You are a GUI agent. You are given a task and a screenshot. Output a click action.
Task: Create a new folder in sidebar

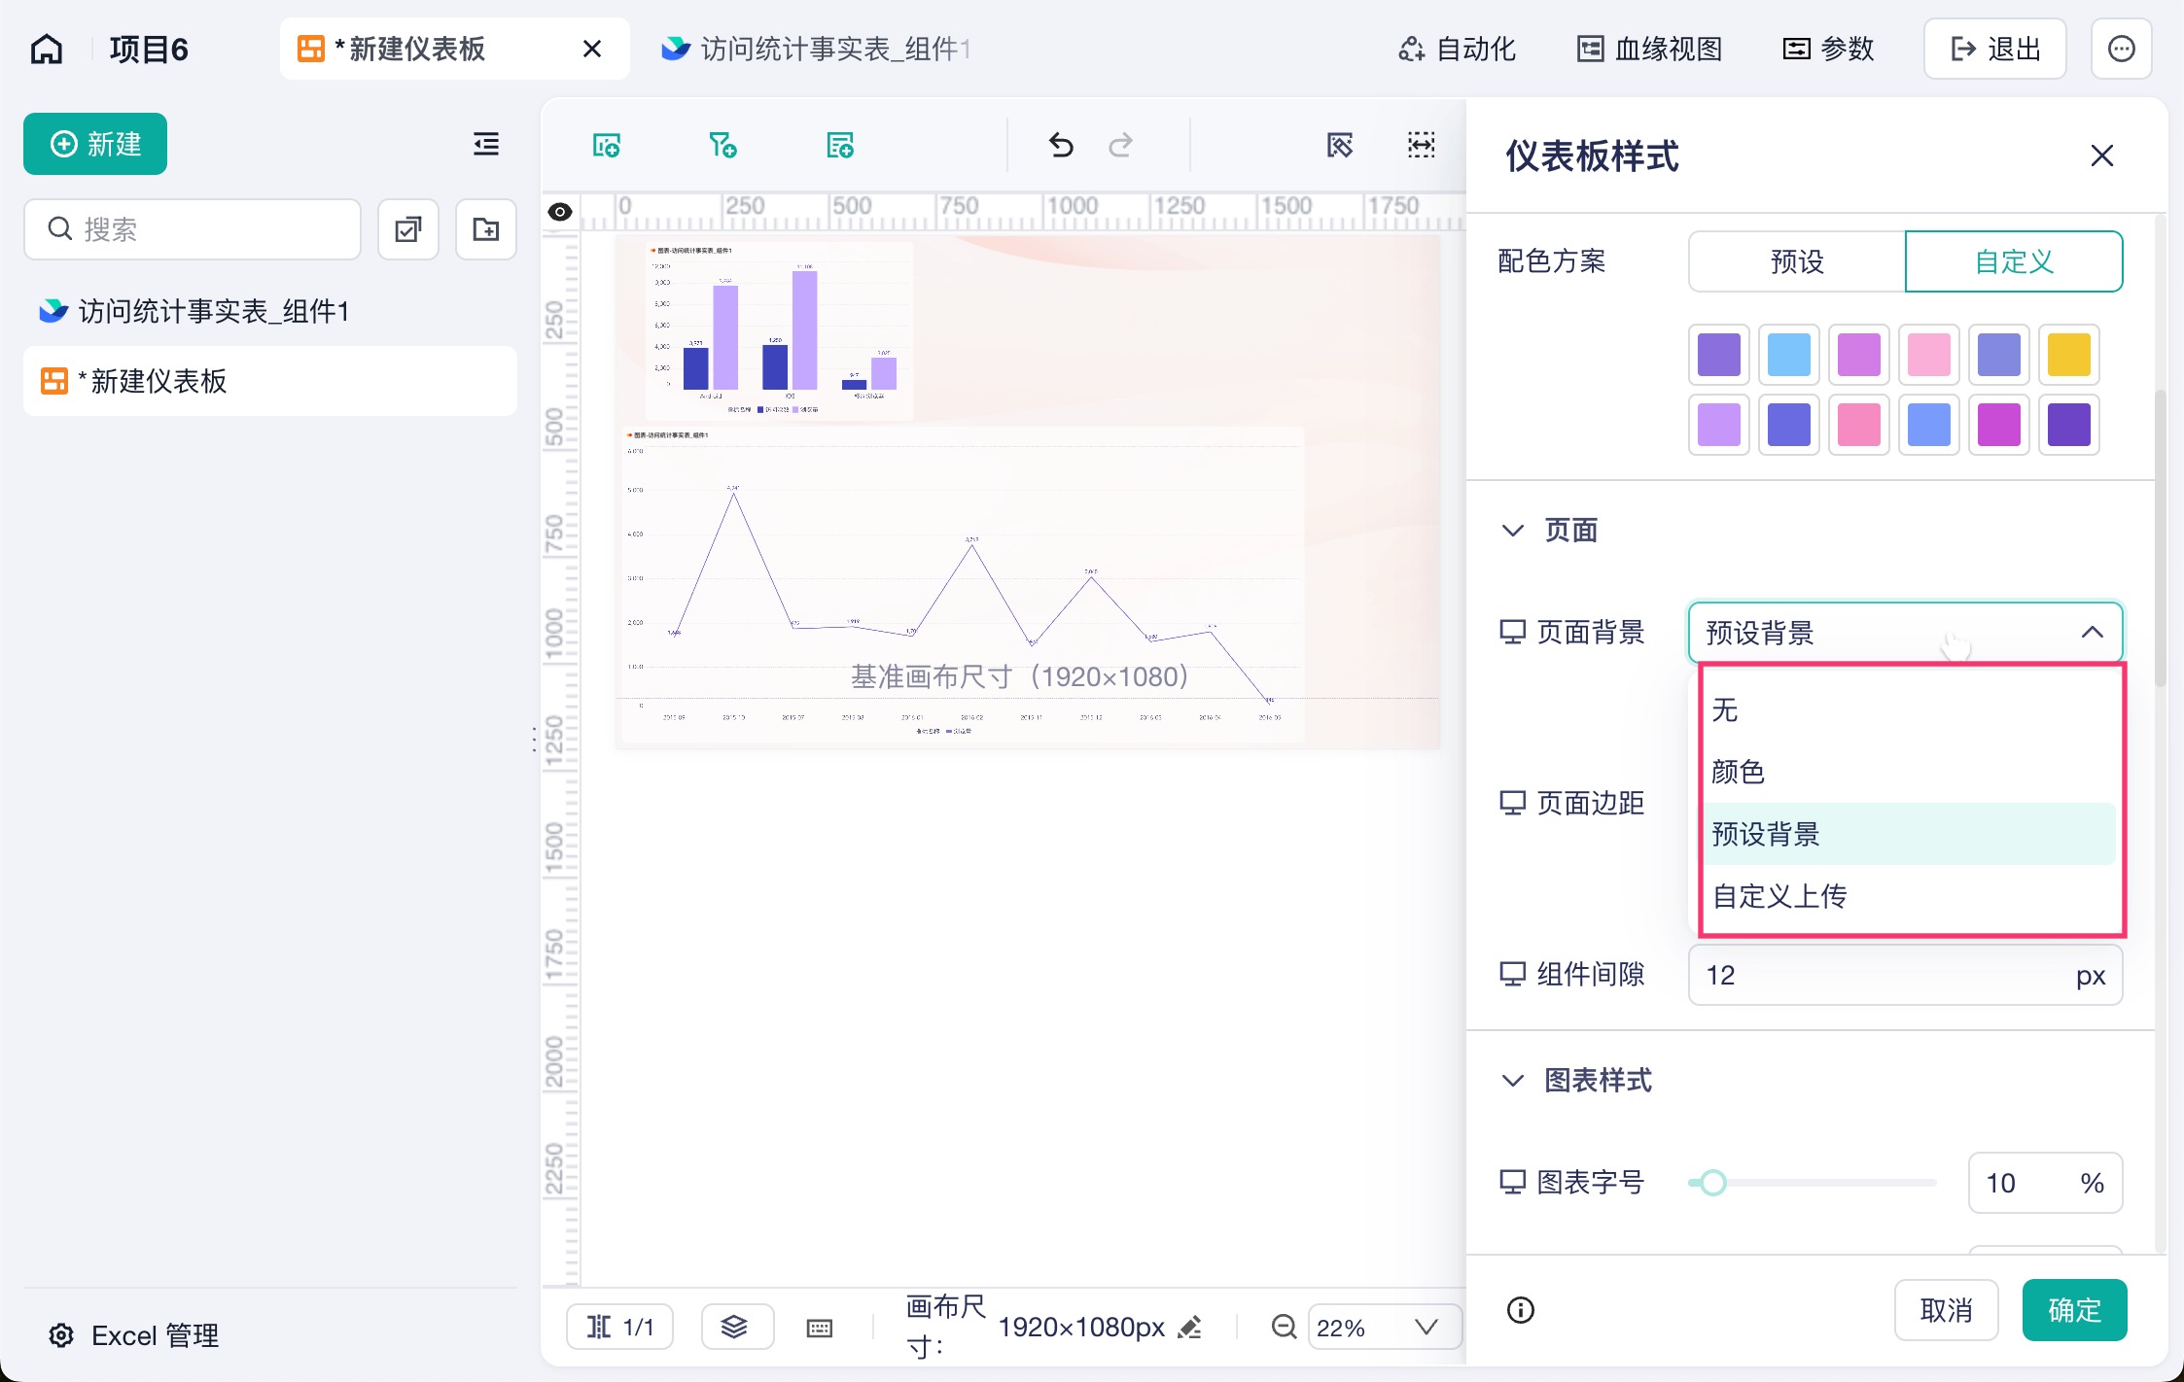(x=486, y=229)
